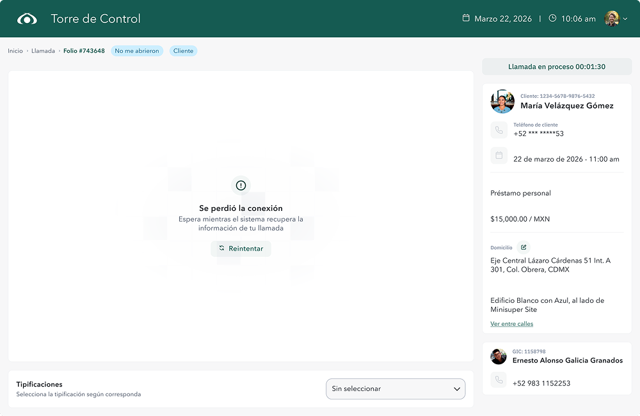Click the 'Cliente' tag
The width and height of the screenshot is (640, 416).
[183, 51]
